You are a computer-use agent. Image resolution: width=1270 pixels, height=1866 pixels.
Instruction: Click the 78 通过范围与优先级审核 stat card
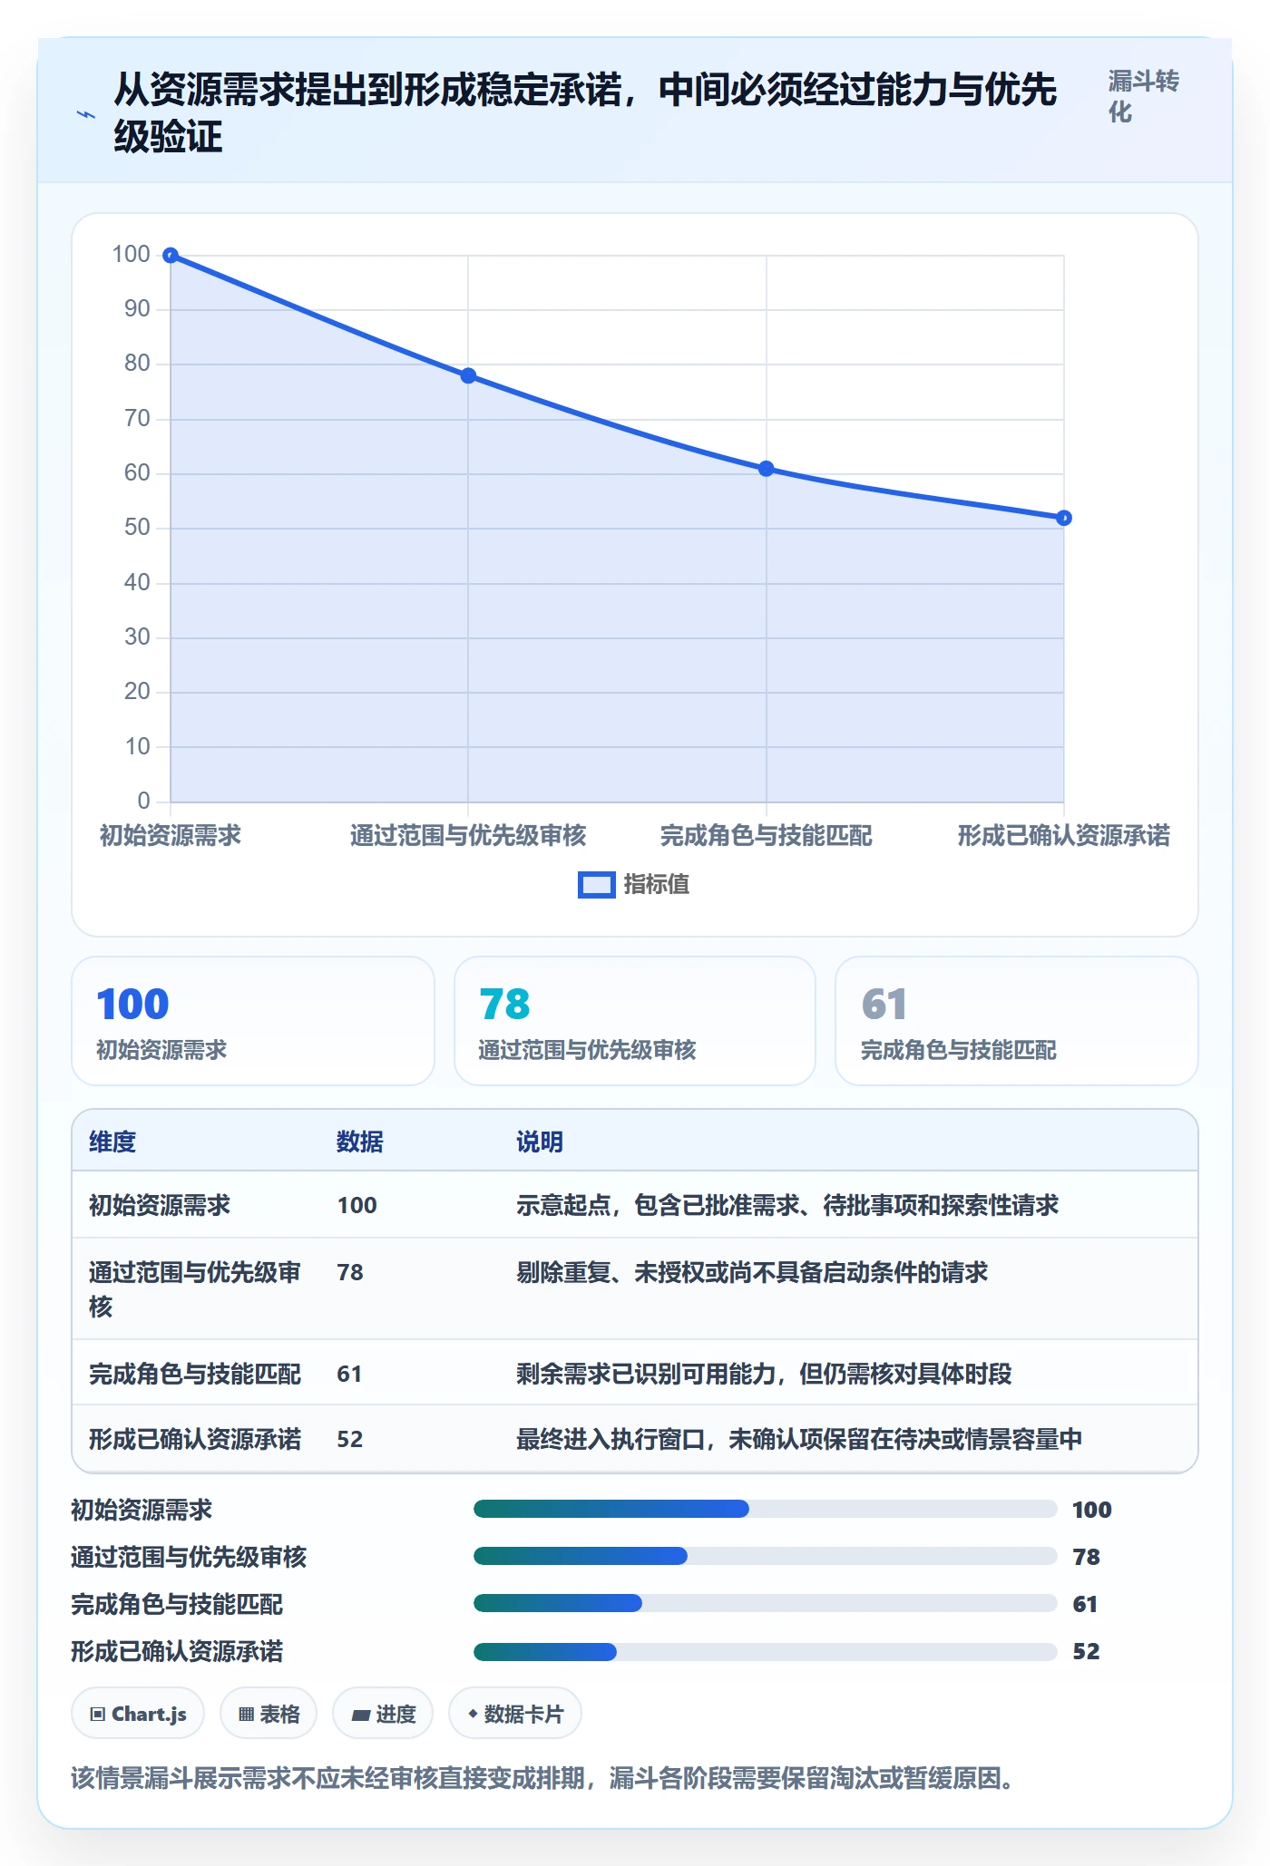coord(635,1021)
